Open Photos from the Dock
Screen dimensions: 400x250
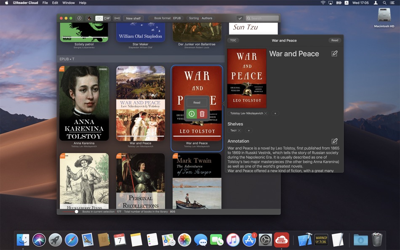tap(184, 240)
